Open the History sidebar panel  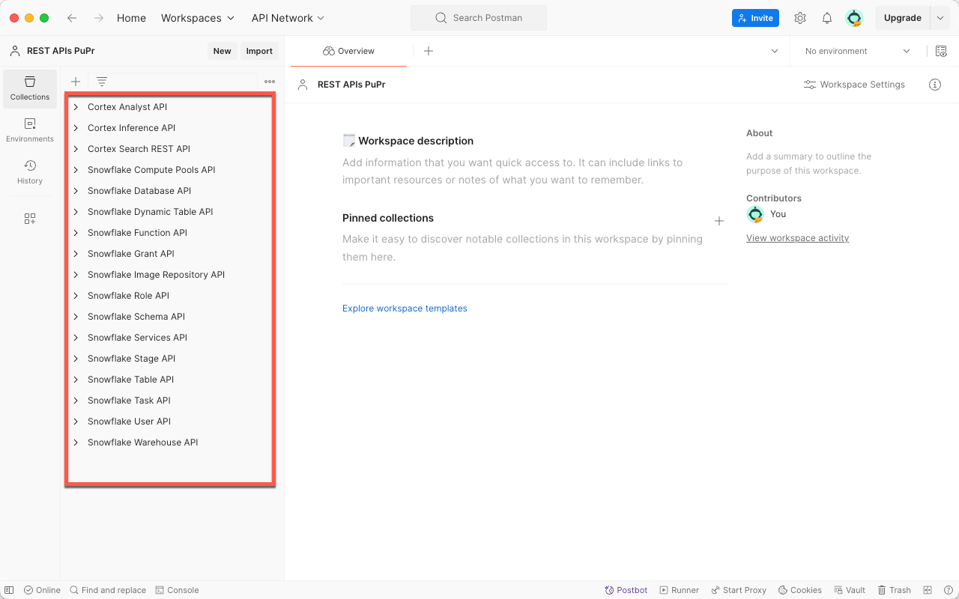pos(30,172)
